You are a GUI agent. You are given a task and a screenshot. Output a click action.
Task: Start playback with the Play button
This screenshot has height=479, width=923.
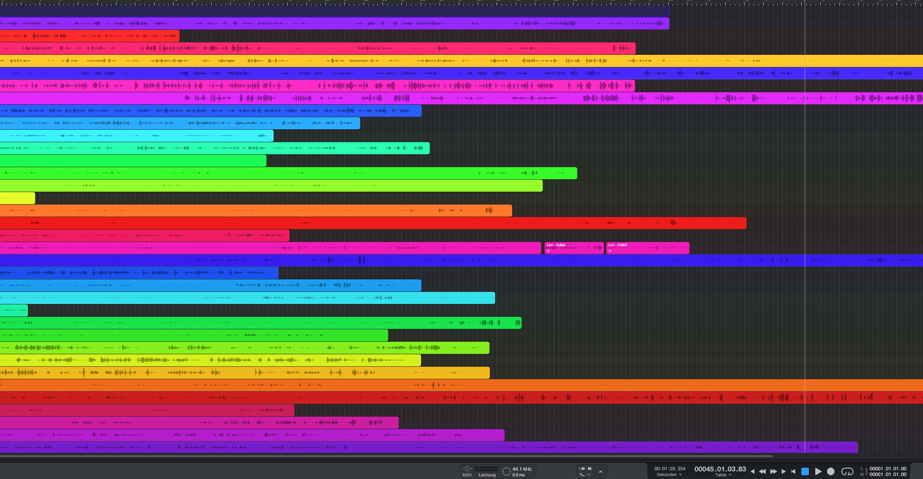[818, 471]
